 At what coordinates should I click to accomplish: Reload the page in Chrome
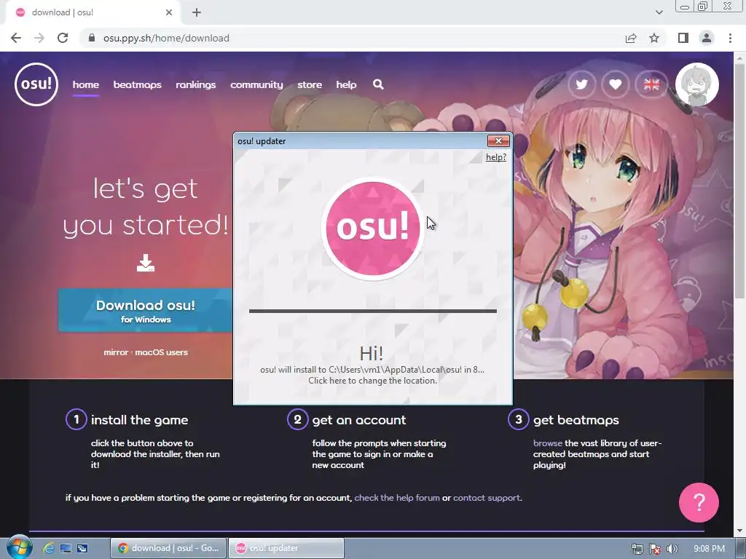pyautogui.click(x=63, y=38)
